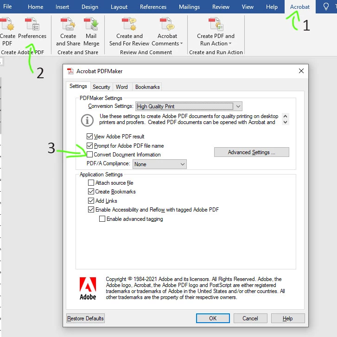Click the Tell Me lightbulb icon
The height and width of the screenshot is (337, 337).
tap(326, 6)
